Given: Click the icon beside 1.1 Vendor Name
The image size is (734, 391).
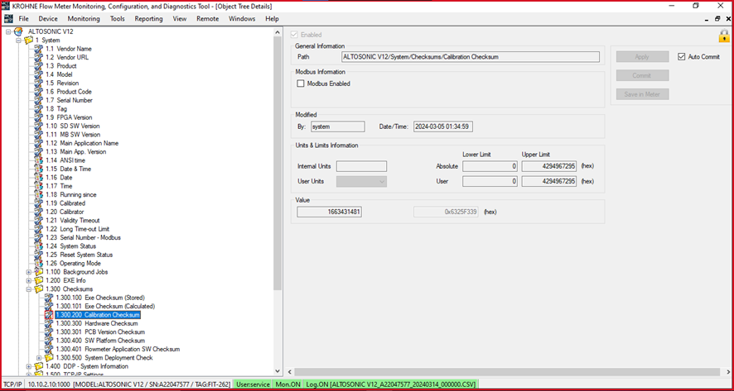Looking at the screenshot, I should click(x=38, y=49).
